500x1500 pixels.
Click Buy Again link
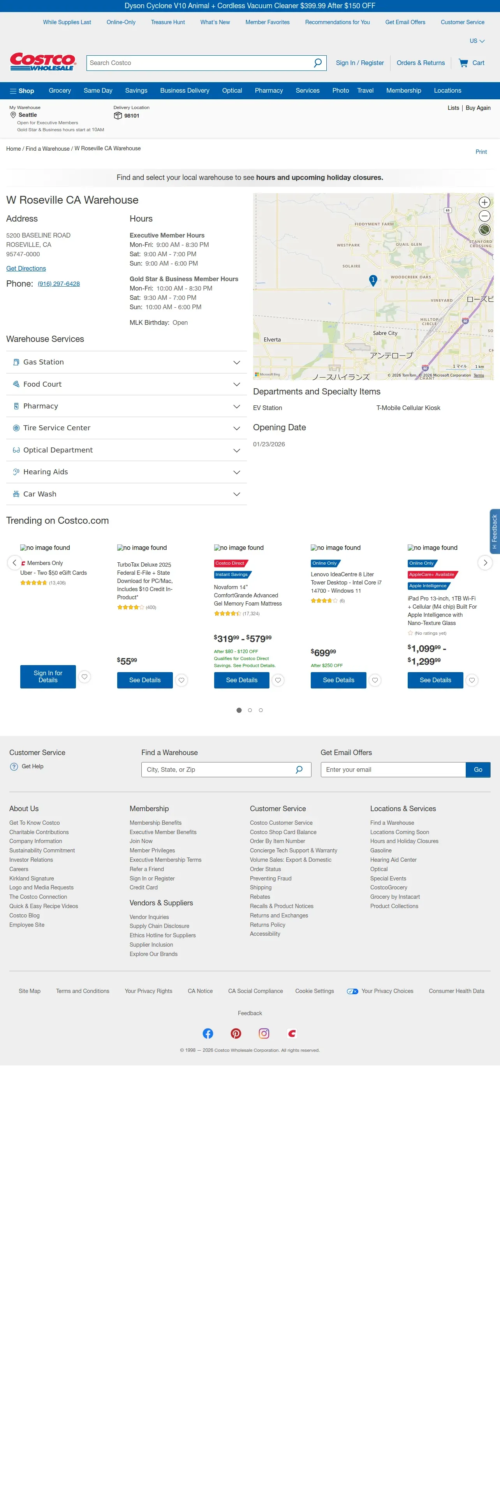coord(478,108)
